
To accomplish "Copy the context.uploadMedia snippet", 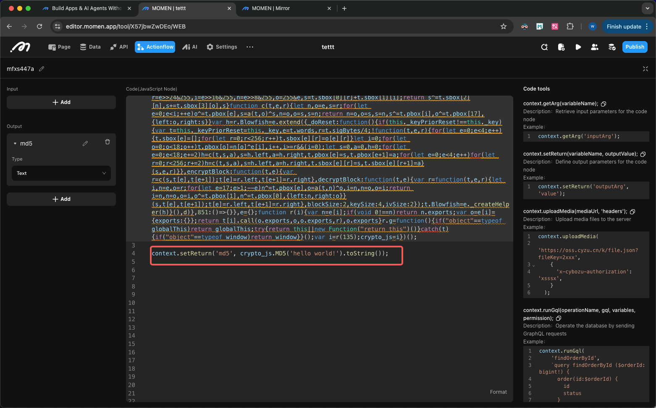I will pos(632,211).
